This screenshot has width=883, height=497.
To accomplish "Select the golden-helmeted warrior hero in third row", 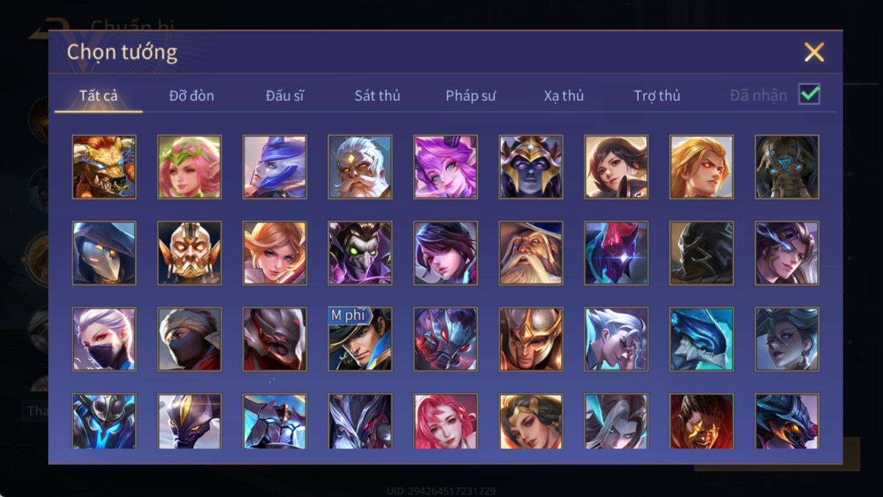I will 531,339.
